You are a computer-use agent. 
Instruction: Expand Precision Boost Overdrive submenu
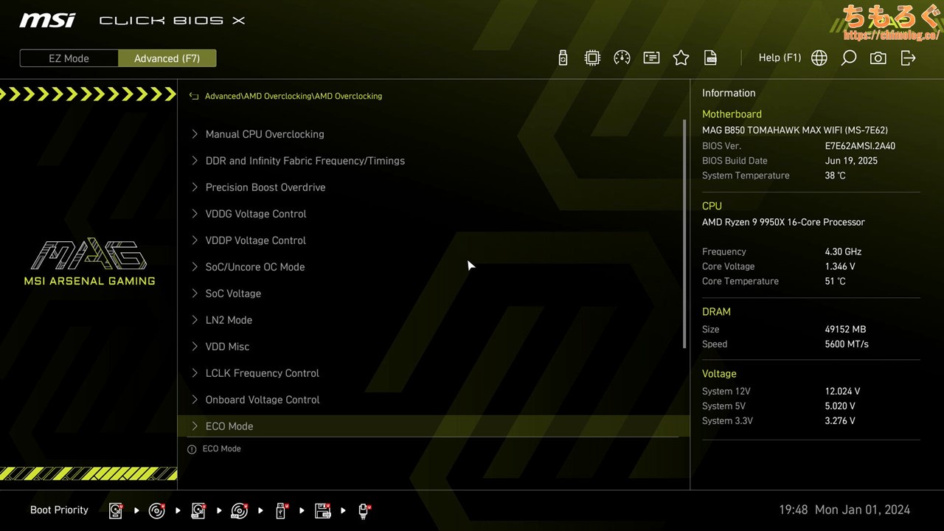[265, 187]
